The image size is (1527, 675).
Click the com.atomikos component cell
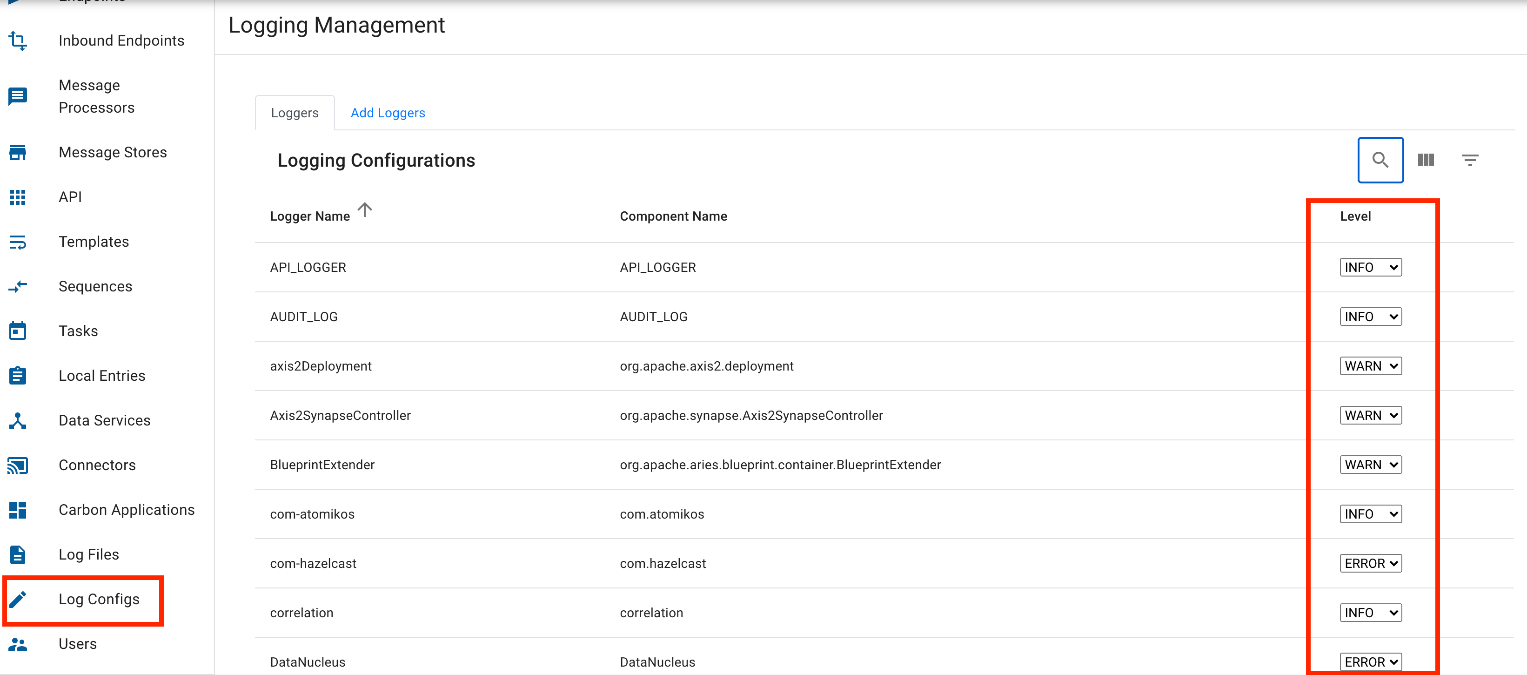pyautogui.click(x=662, y=514)
